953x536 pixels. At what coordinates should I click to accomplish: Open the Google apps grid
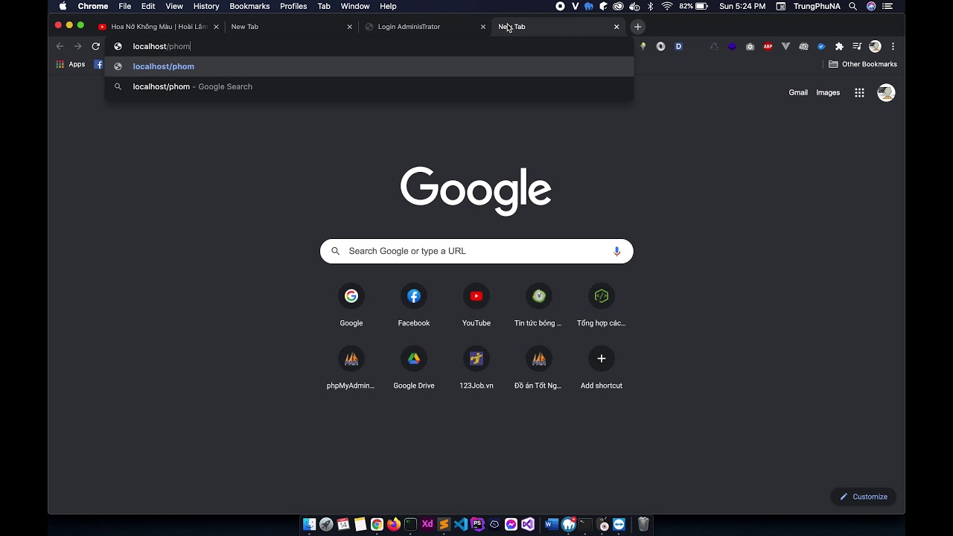[859, 92]
